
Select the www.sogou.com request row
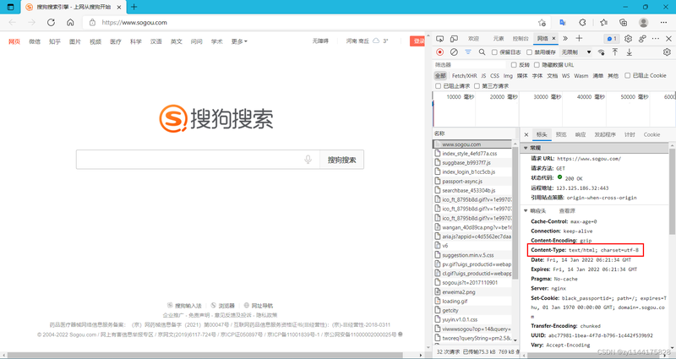click(x=472, y=144)
